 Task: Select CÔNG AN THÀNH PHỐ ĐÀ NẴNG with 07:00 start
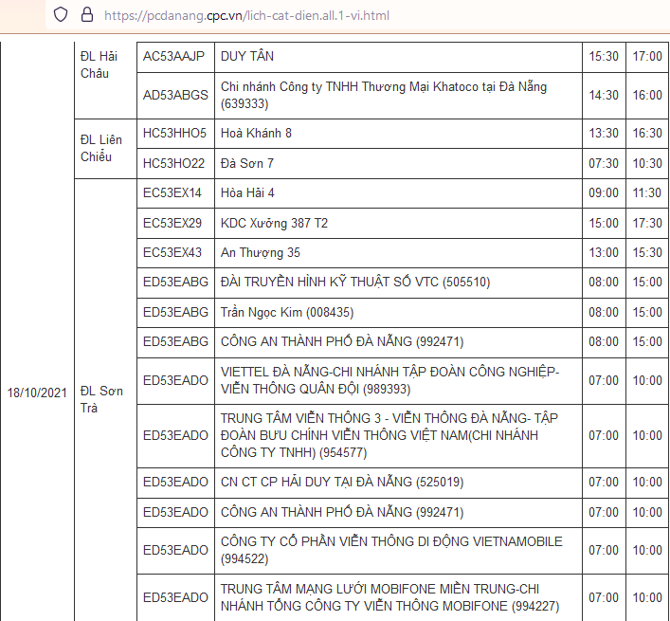tap(342, 512)
